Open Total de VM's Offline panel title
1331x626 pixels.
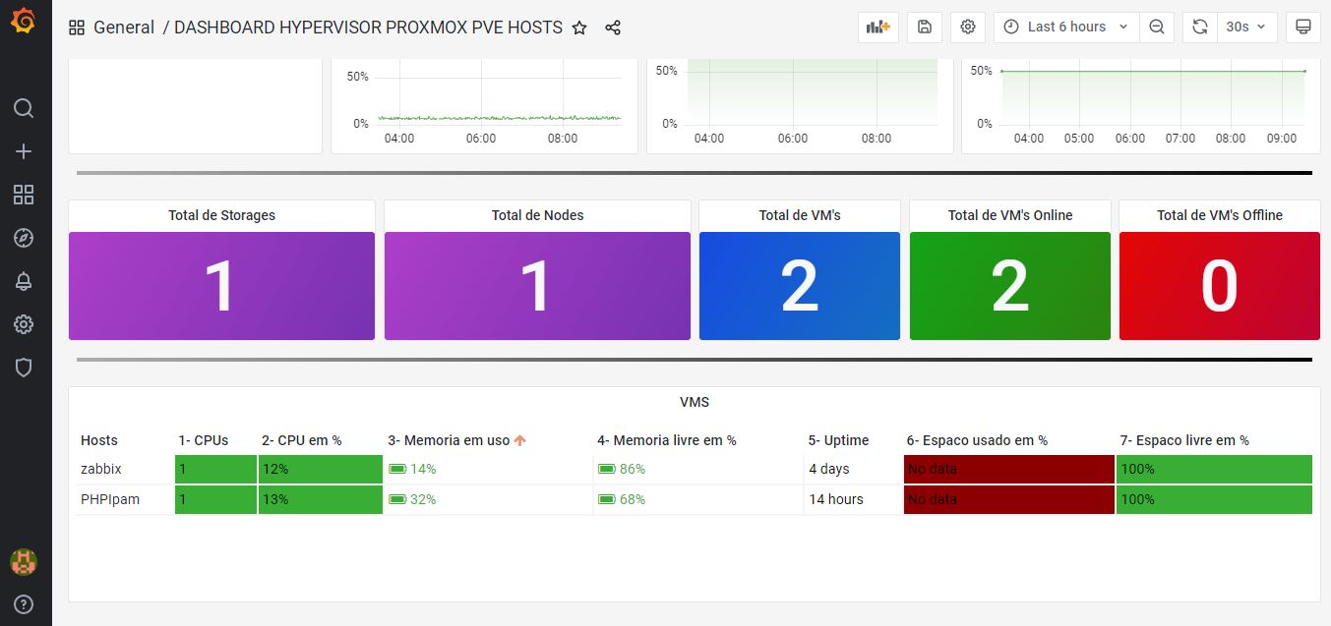click(1220, 215)
